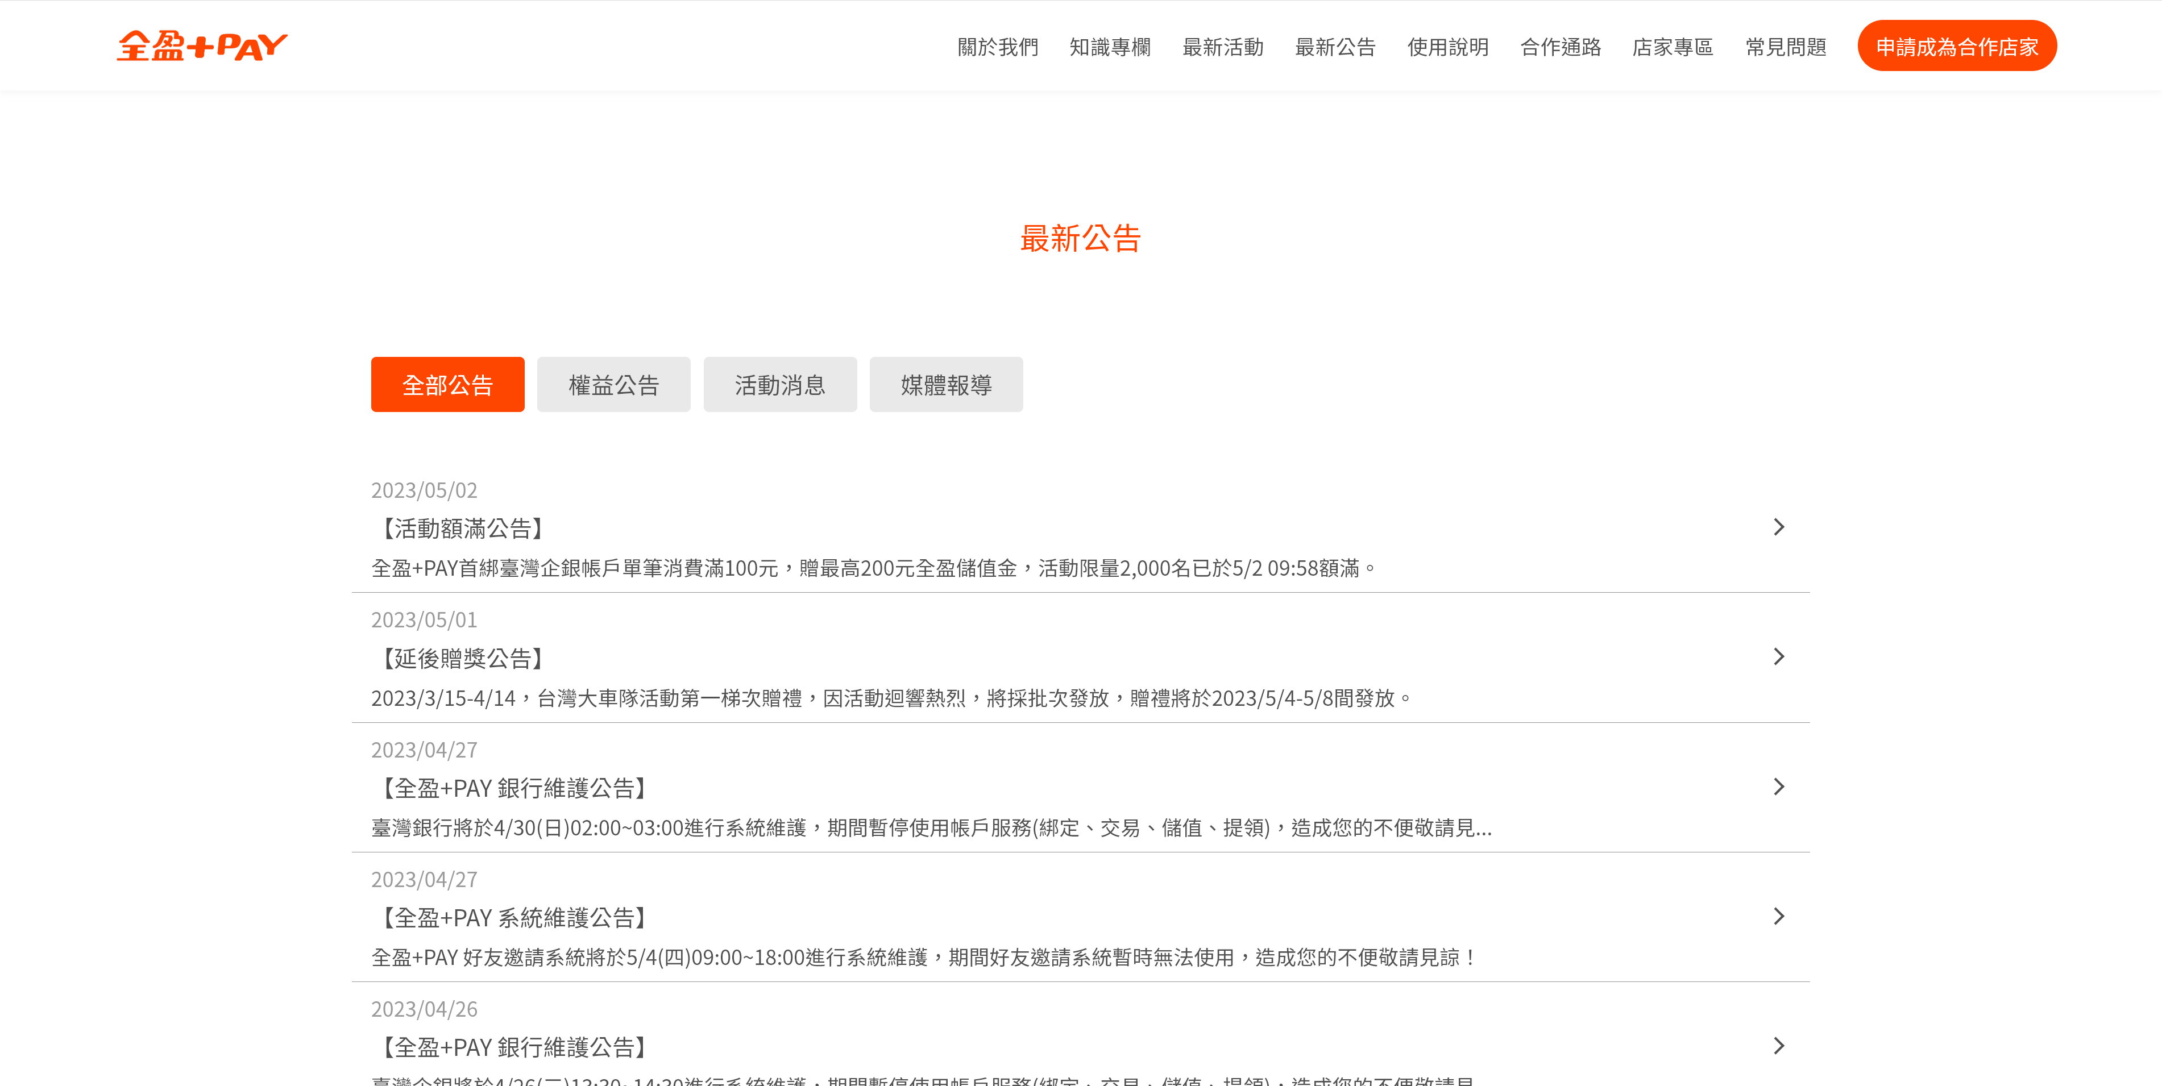Open the 店家專區 menu item

pos(1673,47)
